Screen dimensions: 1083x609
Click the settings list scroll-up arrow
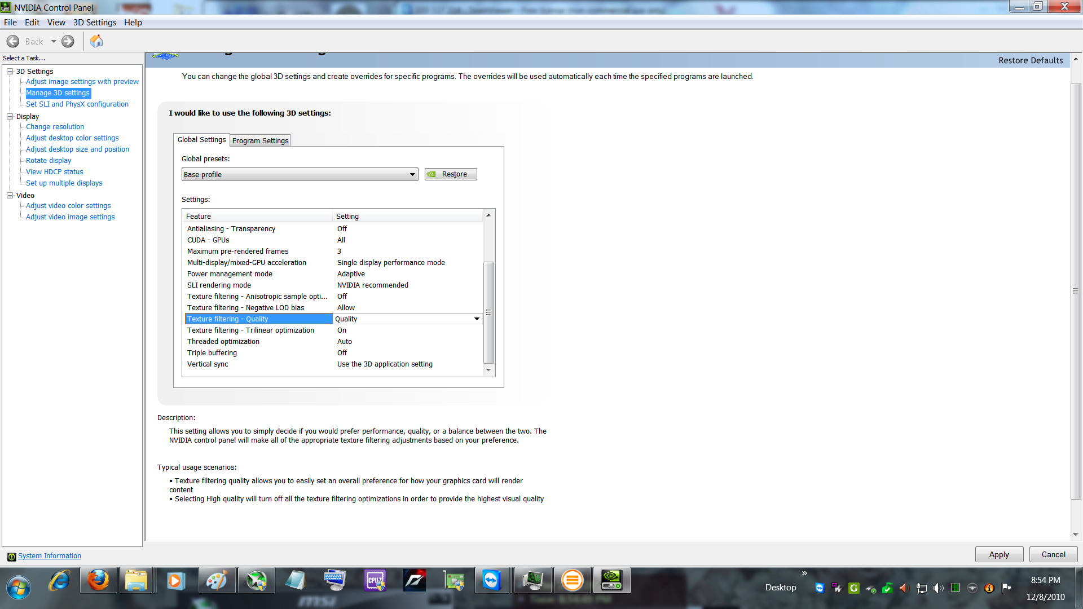click(x=488, y=215)
